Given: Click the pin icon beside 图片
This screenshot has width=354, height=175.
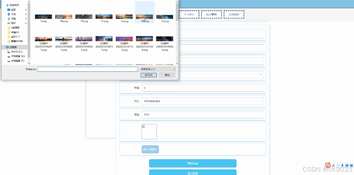Looking at the screenshot, I should coord(26,23).
